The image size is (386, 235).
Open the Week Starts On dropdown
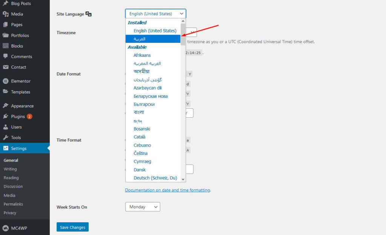[x=142, y=206]
